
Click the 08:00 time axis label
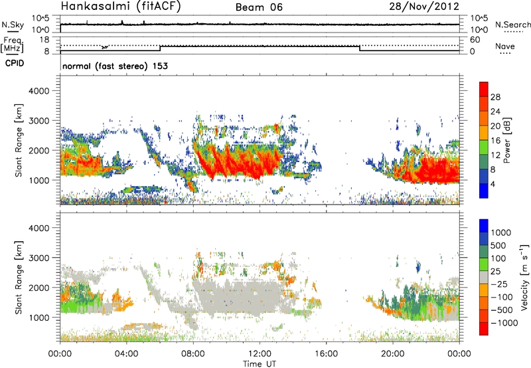(193, 354)
